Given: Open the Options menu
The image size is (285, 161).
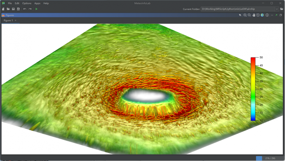Looking at the screenshot, I should (x=27, y=3).
